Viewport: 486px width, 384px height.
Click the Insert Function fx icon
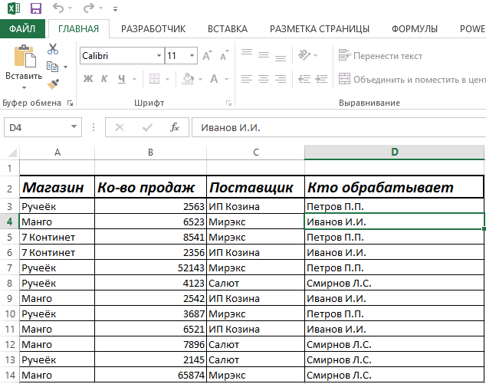[x=175, y=127]
